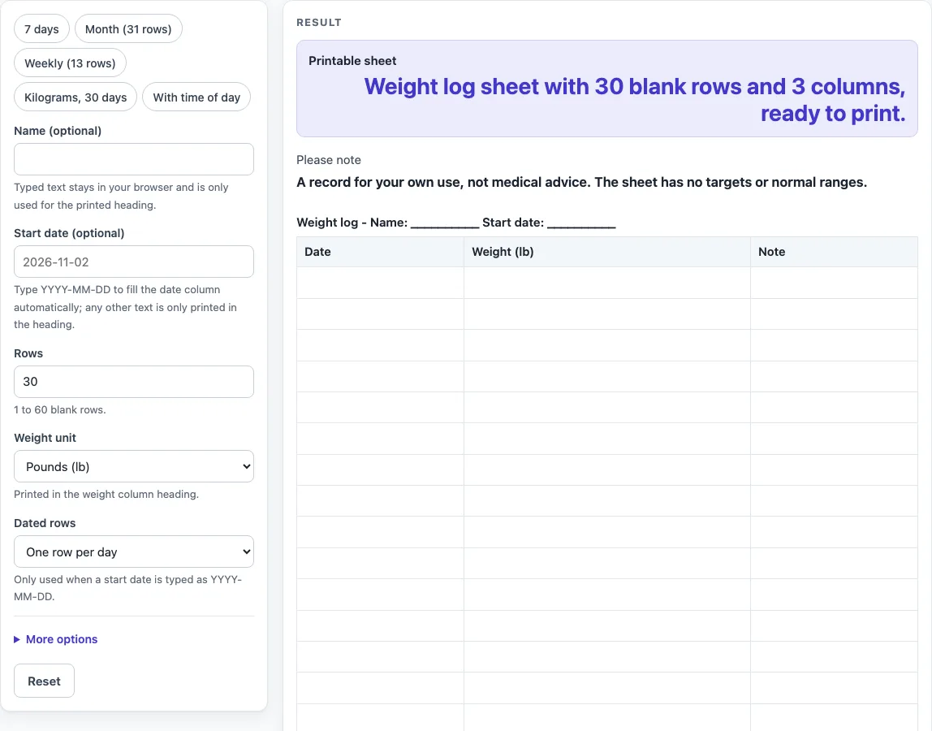Click the Weight log sheet result heading
932x731 pixels.
635,100
